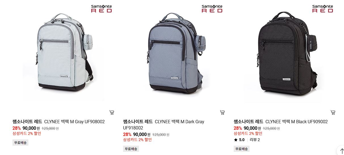Click 무료배송 badge under the gray backpack

20,143
